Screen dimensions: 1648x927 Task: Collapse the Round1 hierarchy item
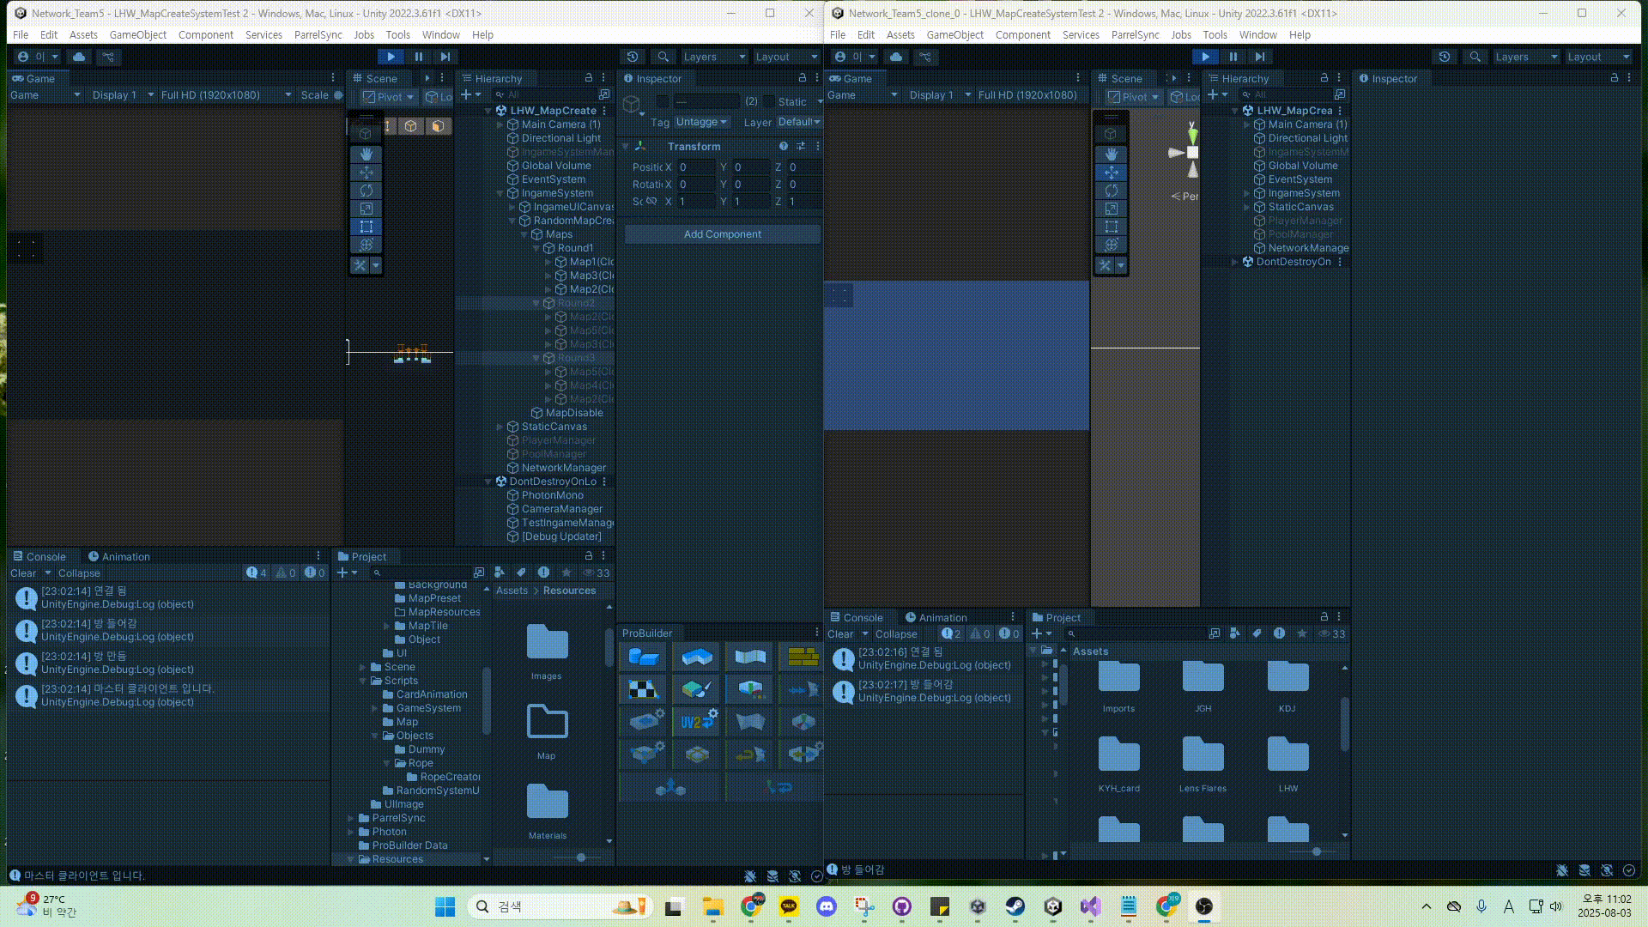pos(536,248)
